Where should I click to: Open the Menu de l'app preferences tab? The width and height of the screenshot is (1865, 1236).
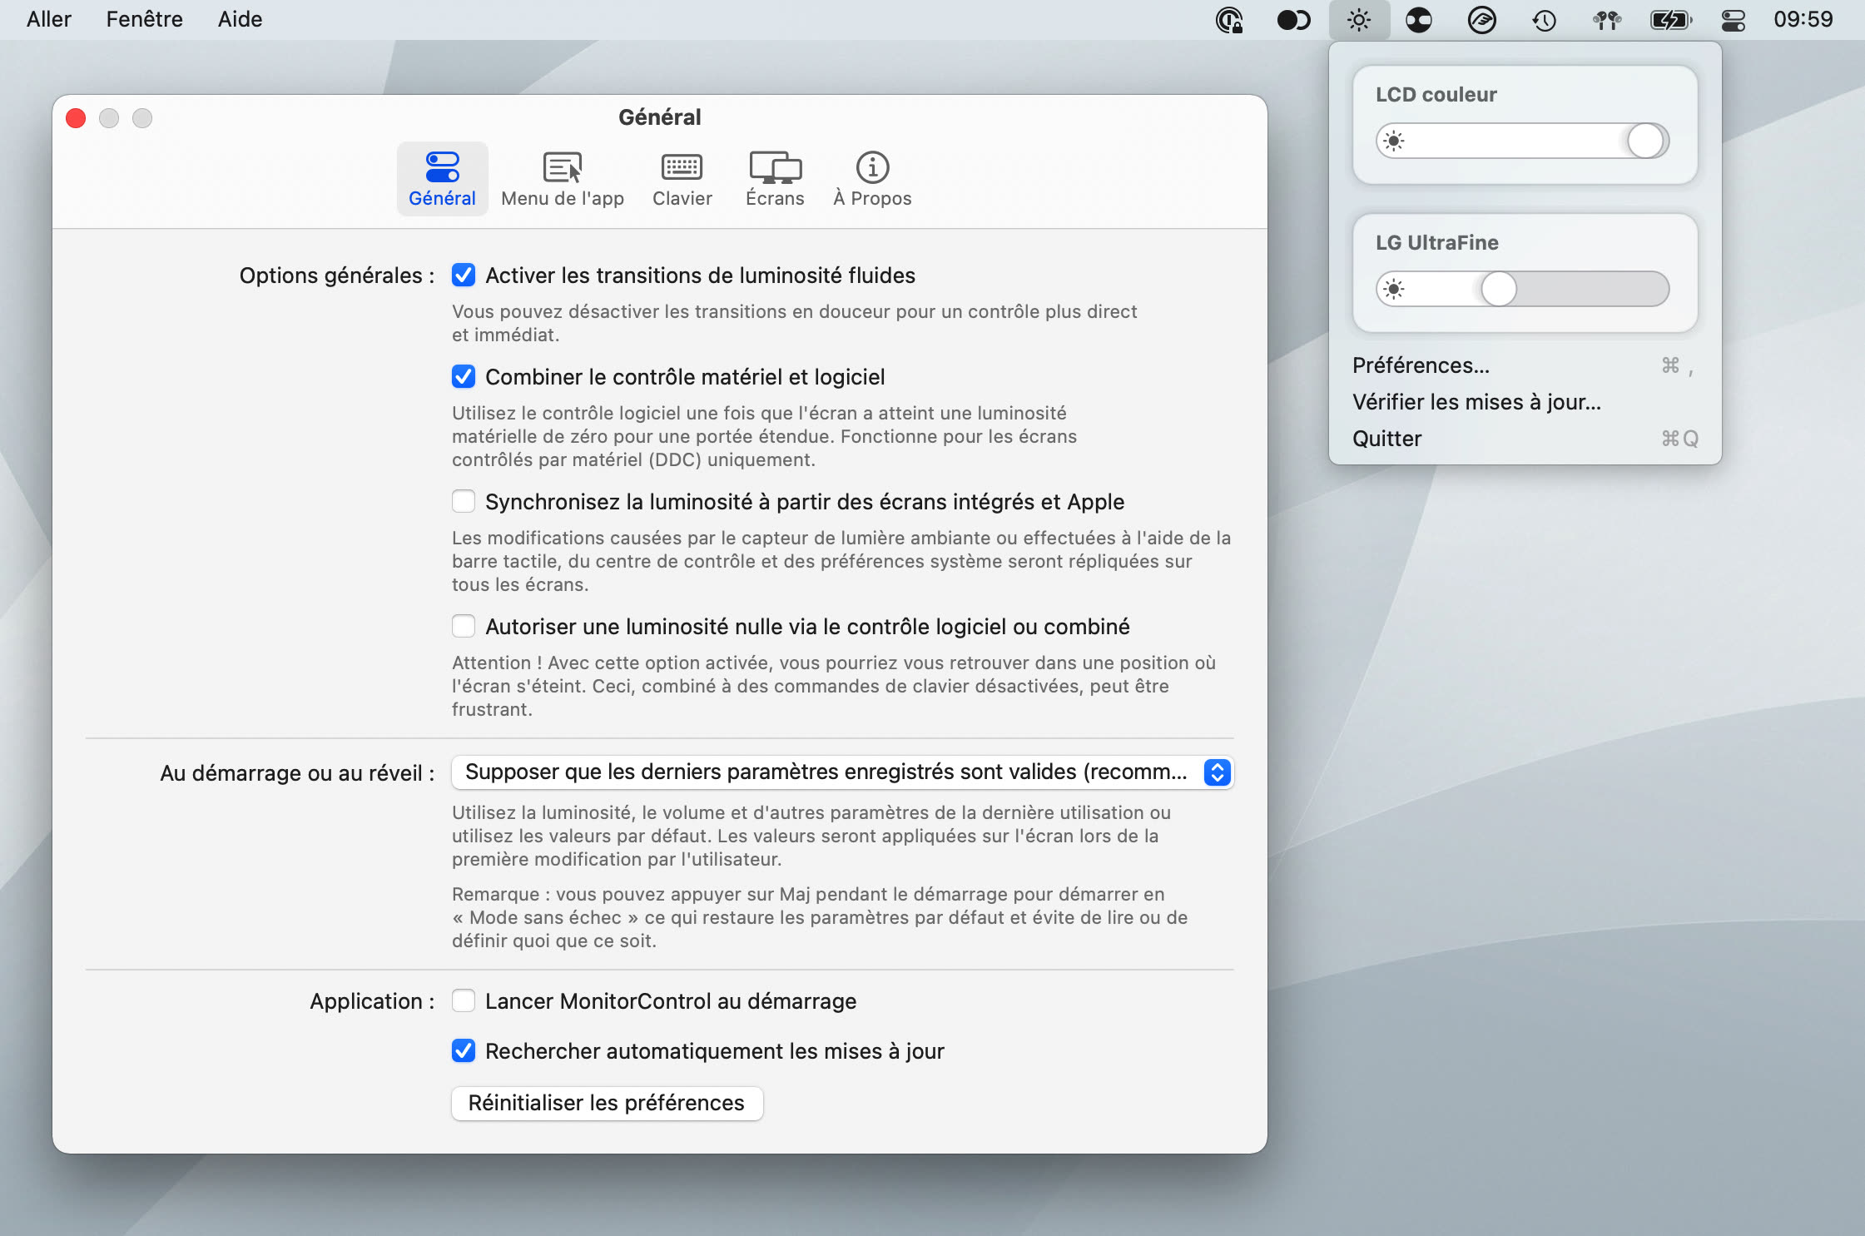point(563,179)
